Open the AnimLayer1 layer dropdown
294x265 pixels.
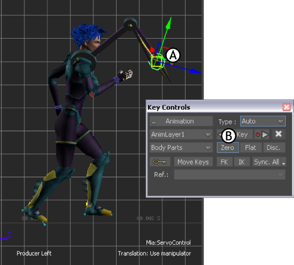coord(181,135)
